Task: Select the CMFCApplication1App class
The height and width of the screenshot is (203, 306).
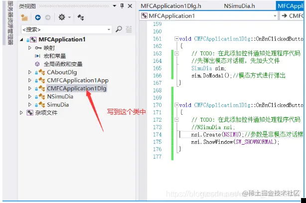Action: (78, 80)
